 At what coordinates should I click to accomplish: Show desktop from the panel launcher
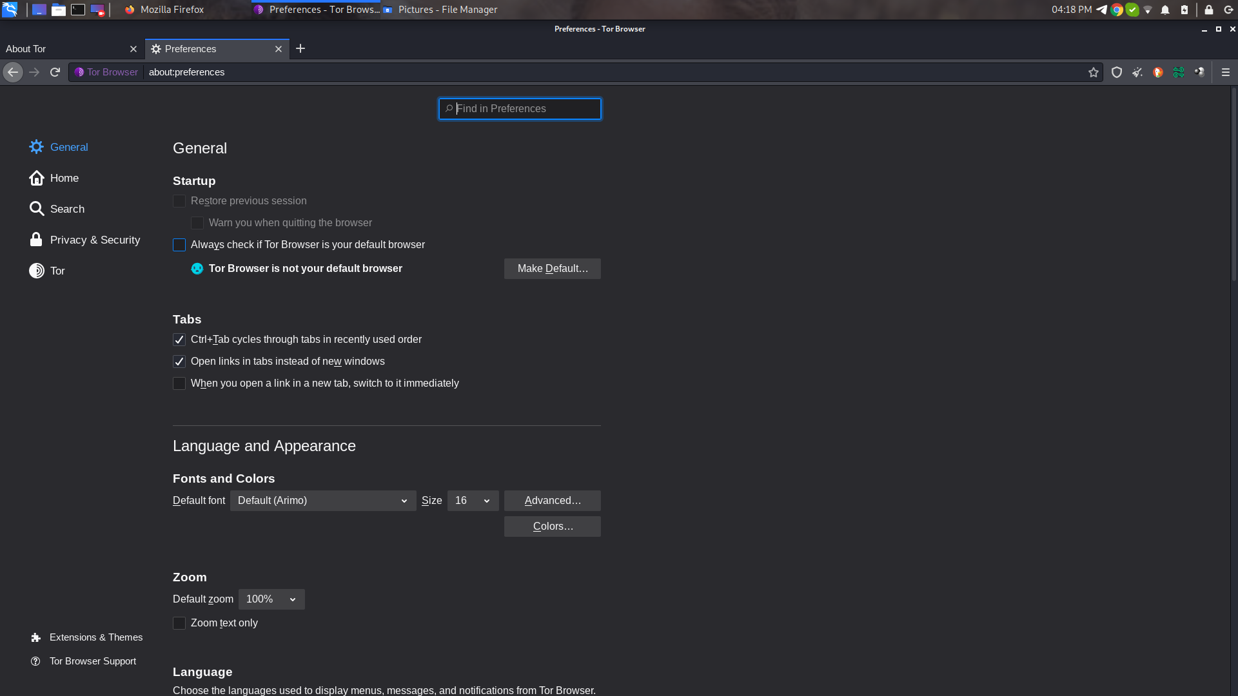pyautogui.click(x=39, y=10)
